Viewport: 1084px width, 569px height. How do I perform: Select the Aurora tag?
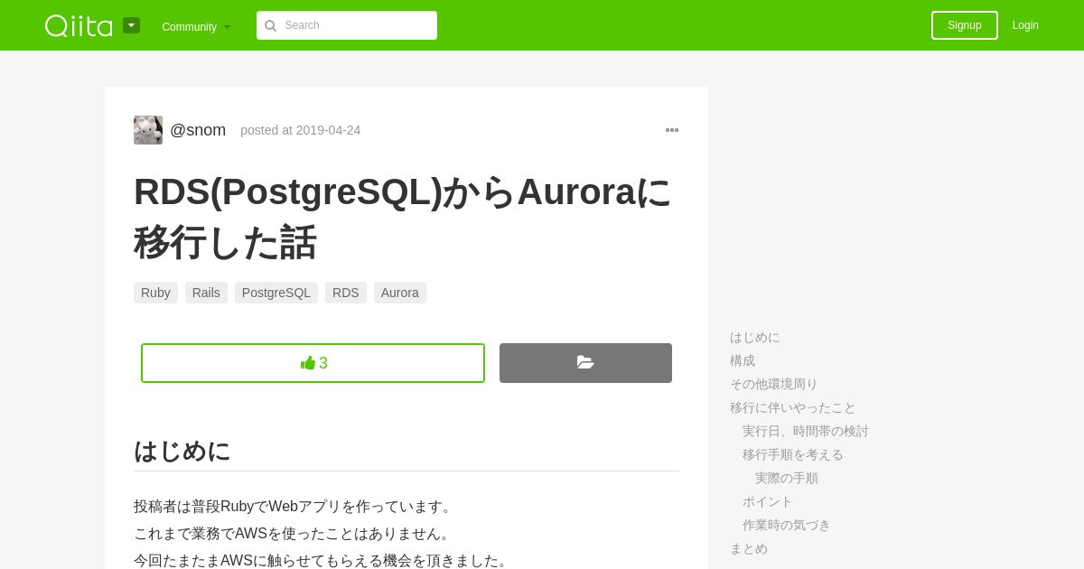coord(400,293)
